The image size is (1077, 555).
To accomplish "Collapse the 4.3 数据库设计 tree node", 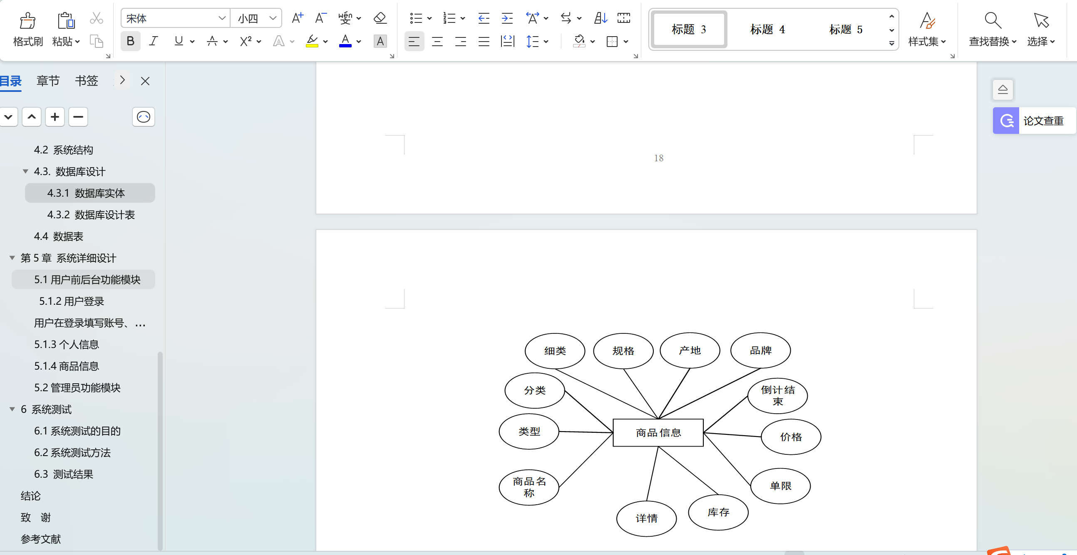I will [25, 171].
